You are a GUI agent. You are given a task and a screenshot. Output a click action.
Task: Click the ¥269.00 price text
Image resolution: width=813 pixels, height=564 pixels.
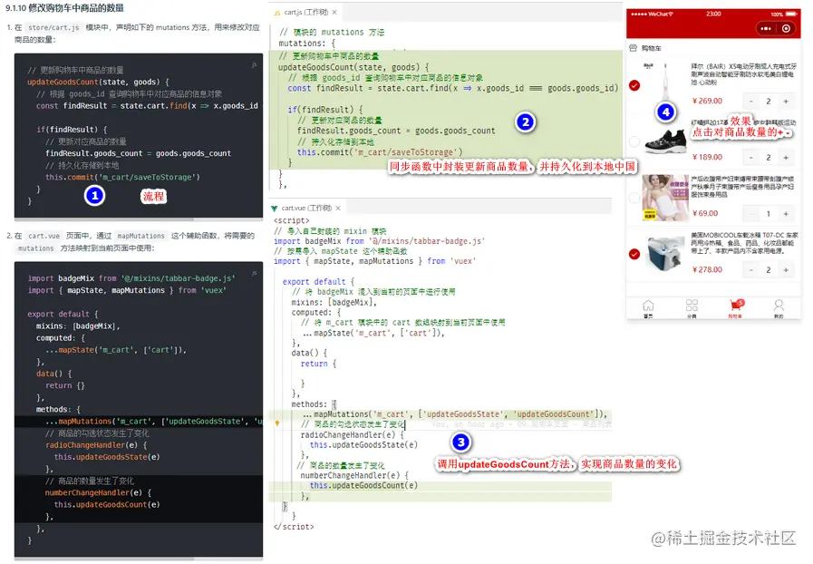[x=707, y=101]
